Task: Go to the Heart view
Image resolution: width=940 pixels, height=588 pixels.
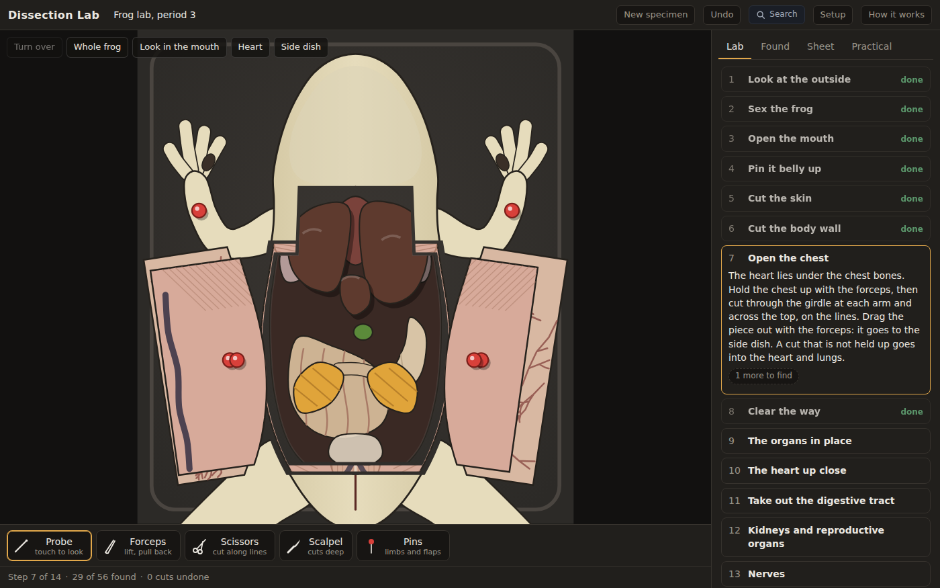Action: (250, 47)
